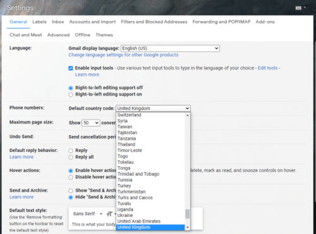Select Turkey from the country list
Screen dimensions: 316x234
click(150, 186)
